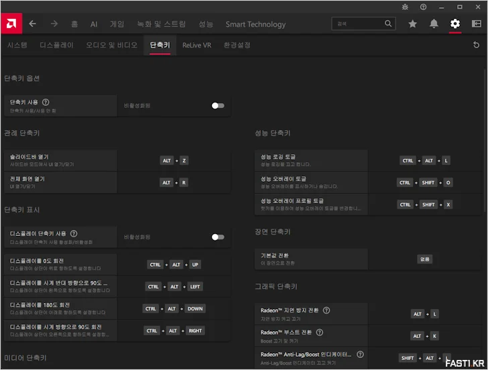The image size is (488, 370).
Task: Edit CTRL+ALT+RIGHT display rotation hotkey
Action: pos(174,331)
